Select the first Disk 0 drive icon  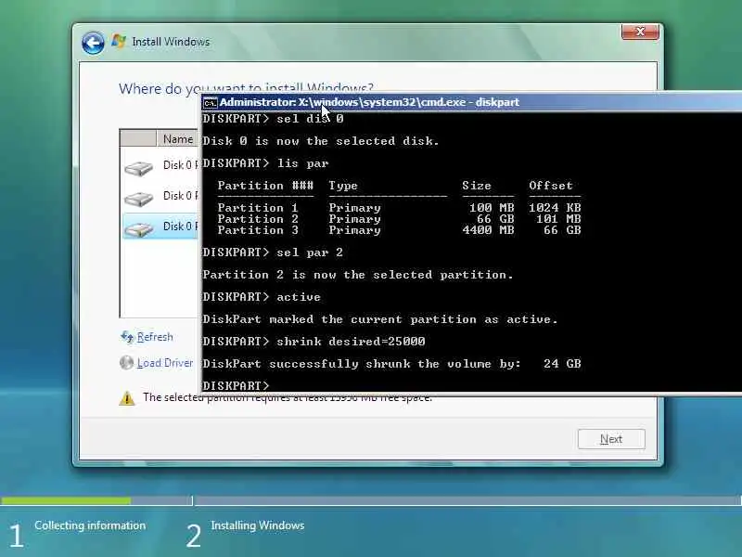pos(138,168)
